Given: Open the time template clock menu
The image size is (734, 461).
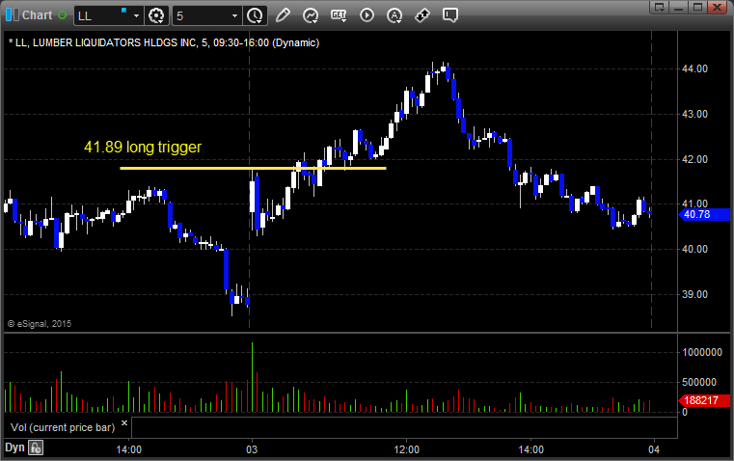Looking at the screenshot, I should 256,15.
